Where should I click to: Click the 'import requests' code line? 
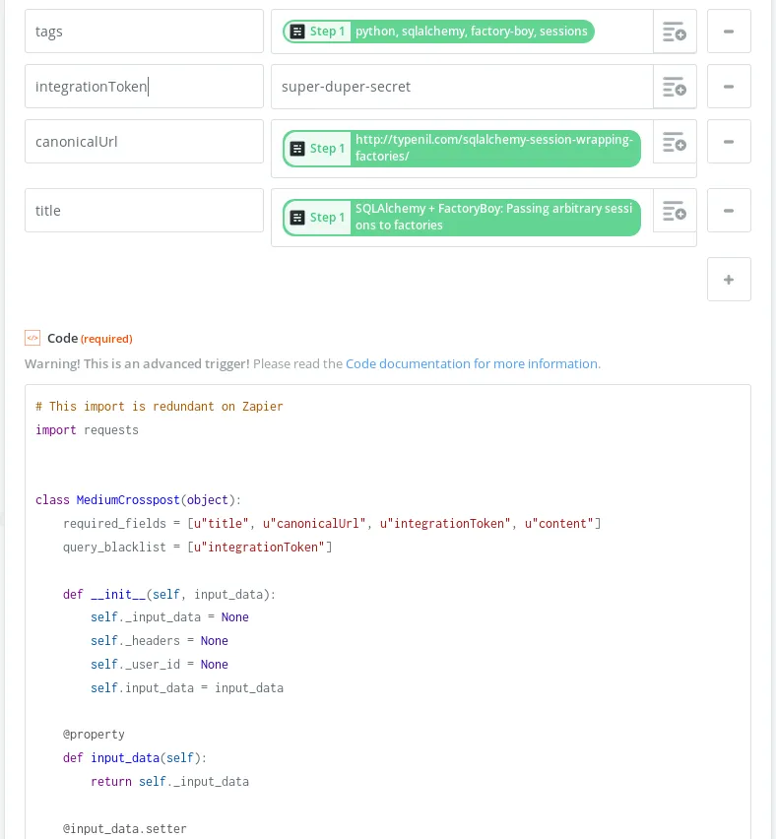point(88,430)
